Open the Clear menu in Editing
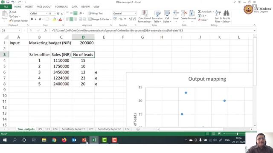The image size is (273, 153). 203,20
